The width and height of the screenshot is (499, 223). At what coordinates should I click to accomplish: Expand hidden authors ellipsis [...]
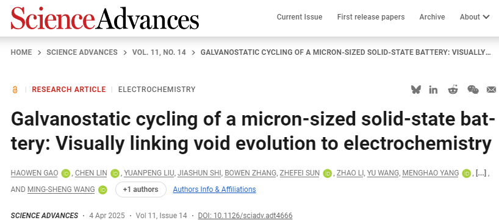click(x=481, y=173)
